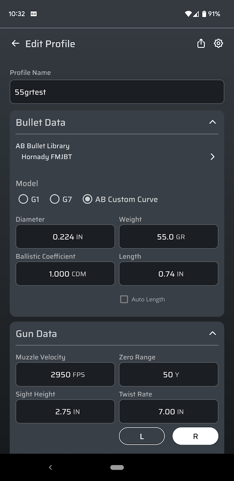Screen dimensions: 234x481
Task: Tap the share profile icon
Action: click(x=201, y=44)
